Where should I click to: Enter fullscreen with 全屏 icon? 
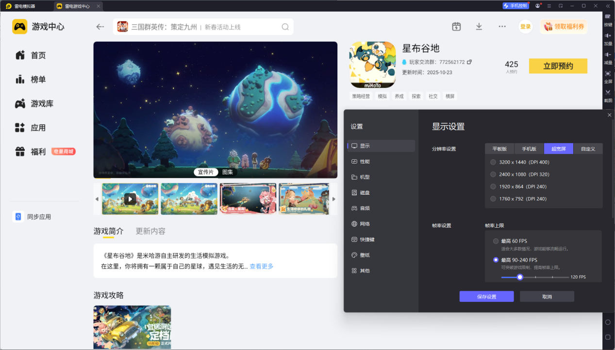tap(608, 77)
